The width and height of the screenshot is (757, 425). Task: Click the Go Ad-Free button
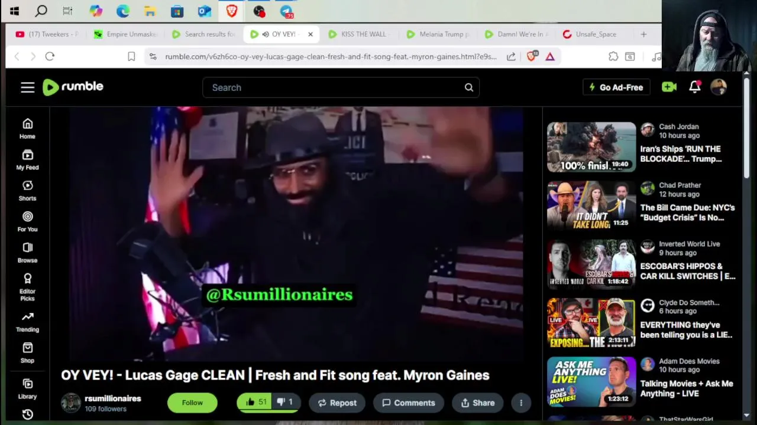coord(616,87)
